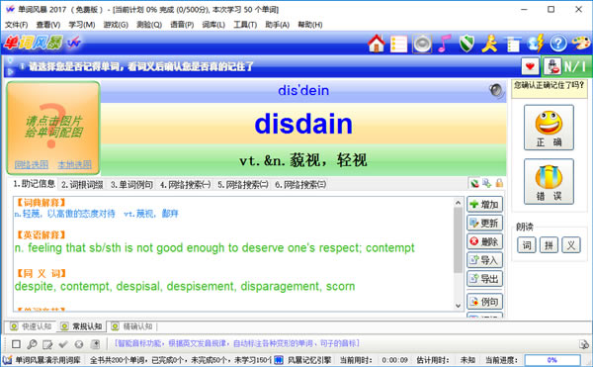The image size is (593, 367).
Task: Open the paint palette skin icon
Action: [x=581, y=44]
